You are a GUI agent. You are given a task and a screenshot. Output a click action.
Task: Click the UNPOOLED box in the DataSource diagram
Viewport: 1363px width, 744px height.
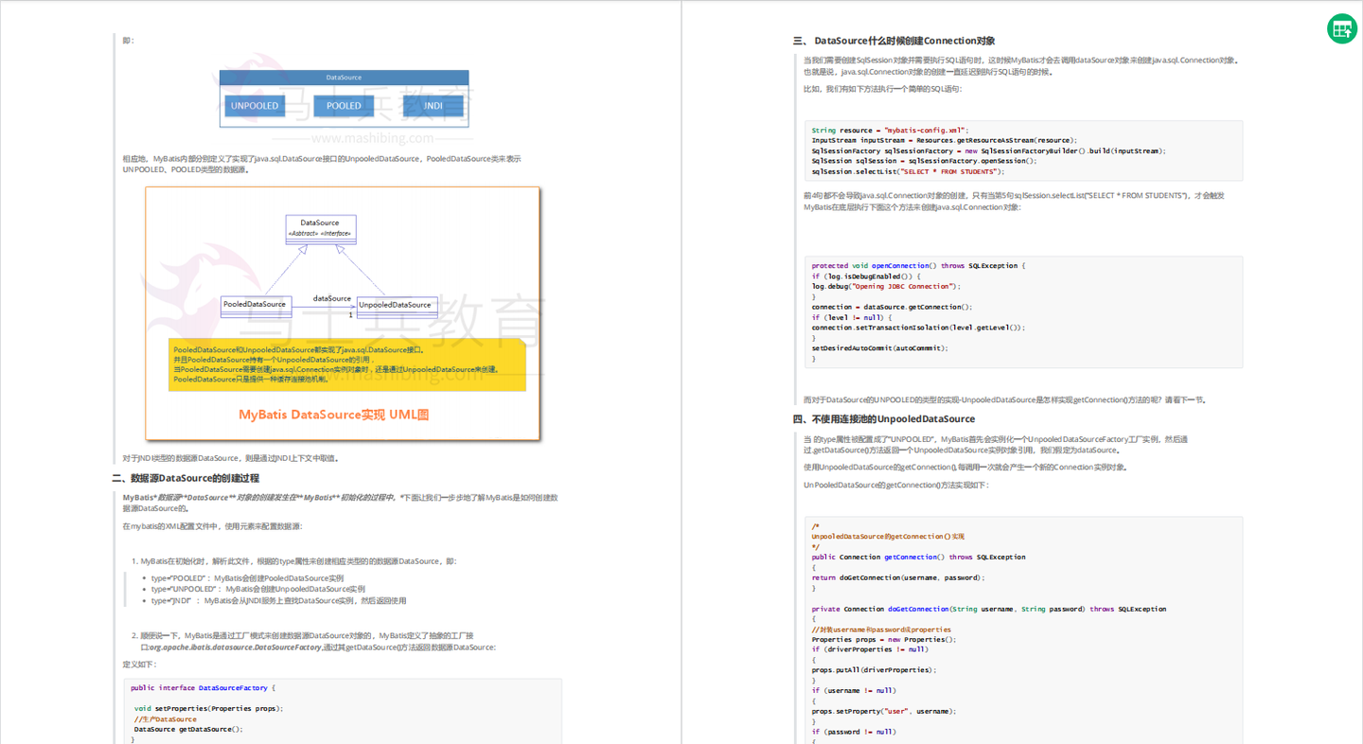[255, 106]
